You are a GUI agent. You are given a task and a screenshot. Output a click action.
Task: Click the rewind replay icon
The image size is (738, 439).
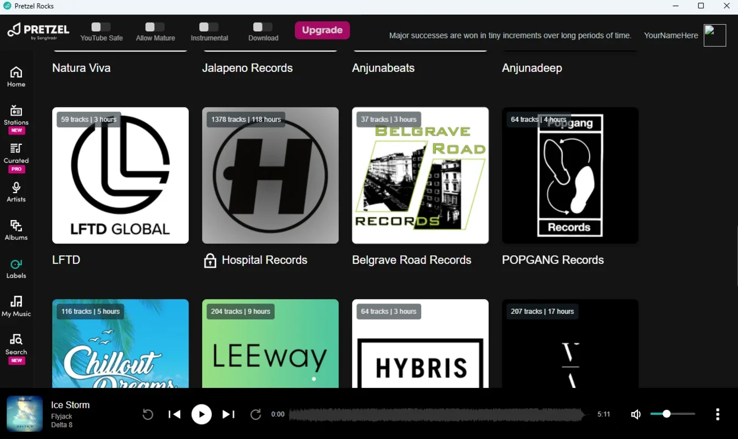(148, 414)
